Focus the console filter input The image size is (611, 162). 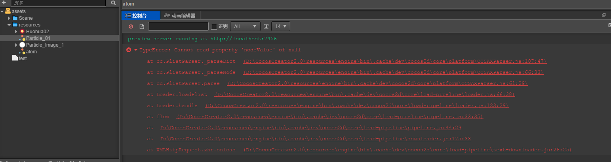tap(178, 26)
